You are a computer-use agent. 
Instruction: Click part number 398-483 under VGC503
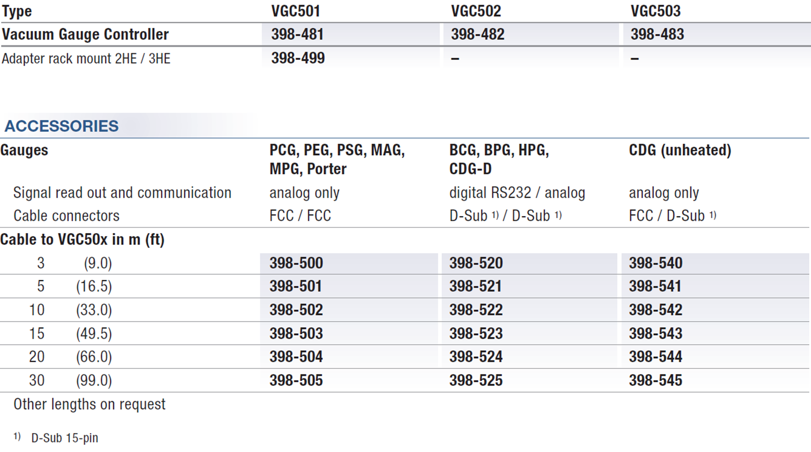[657, 34]
